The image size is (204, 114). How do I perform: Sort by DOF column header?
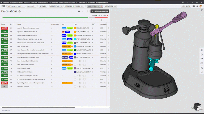point(93,24)
